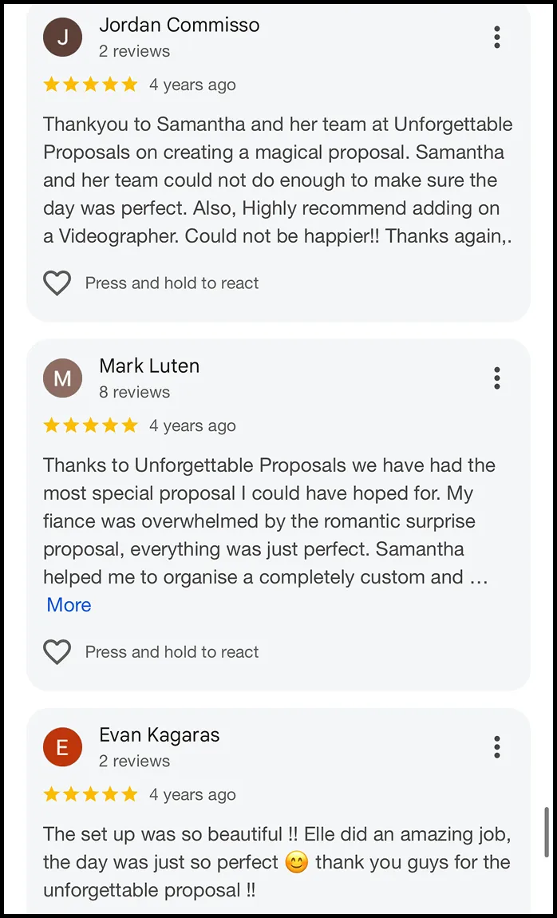Click the five-star rating on Jordan's review

[91, 85]
